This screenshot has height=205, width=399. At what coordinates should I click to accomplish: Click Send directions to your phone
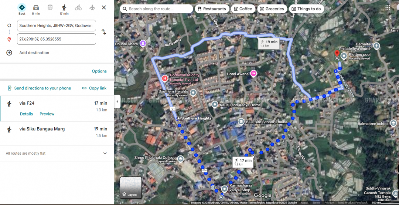coord(39,88)
